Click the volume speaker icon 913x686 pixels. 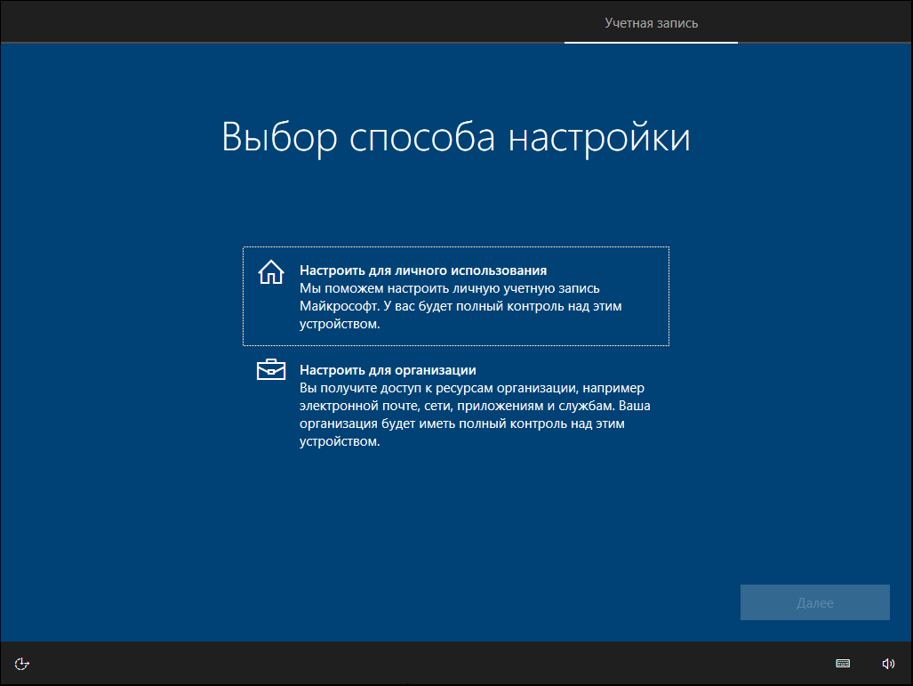tap(888, 663)
